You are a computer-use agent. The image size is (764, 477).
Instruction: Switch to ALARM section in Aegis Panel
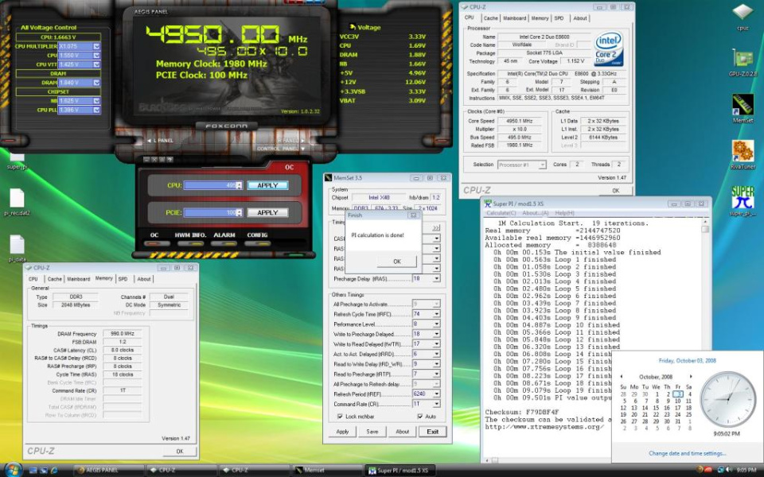[x=224, y=235]
